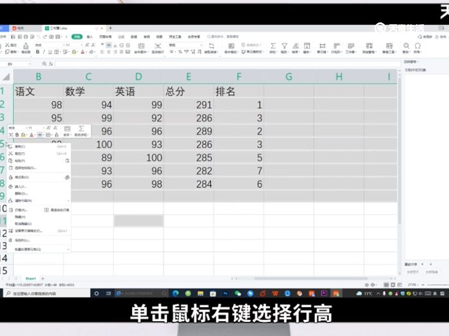Click the Sort icon in the ribbon
Viewport: 449px width, 336px height.
coord(296,45)
